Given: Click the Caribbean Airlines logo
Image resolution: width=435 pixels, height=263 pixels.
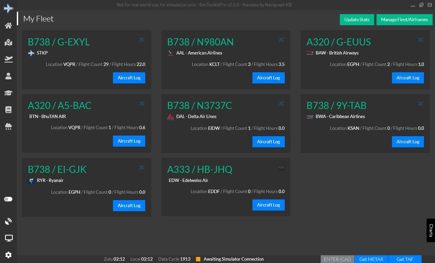Looking at the screenshot, I should 310,117.
